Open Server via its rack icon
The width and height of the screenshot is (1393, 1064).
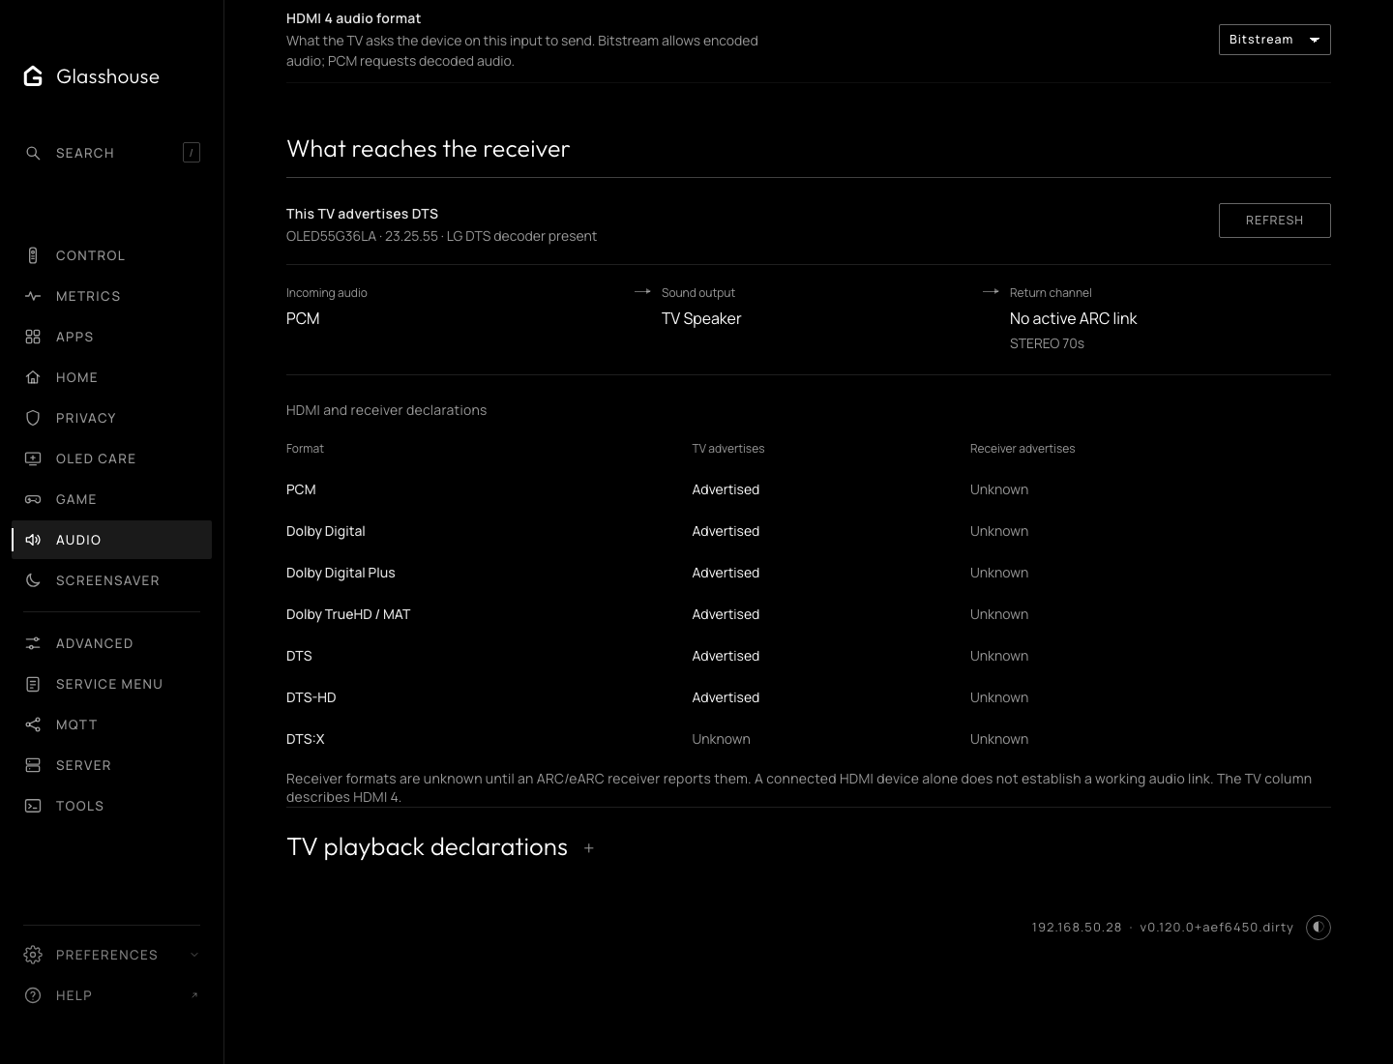[33, 765]
